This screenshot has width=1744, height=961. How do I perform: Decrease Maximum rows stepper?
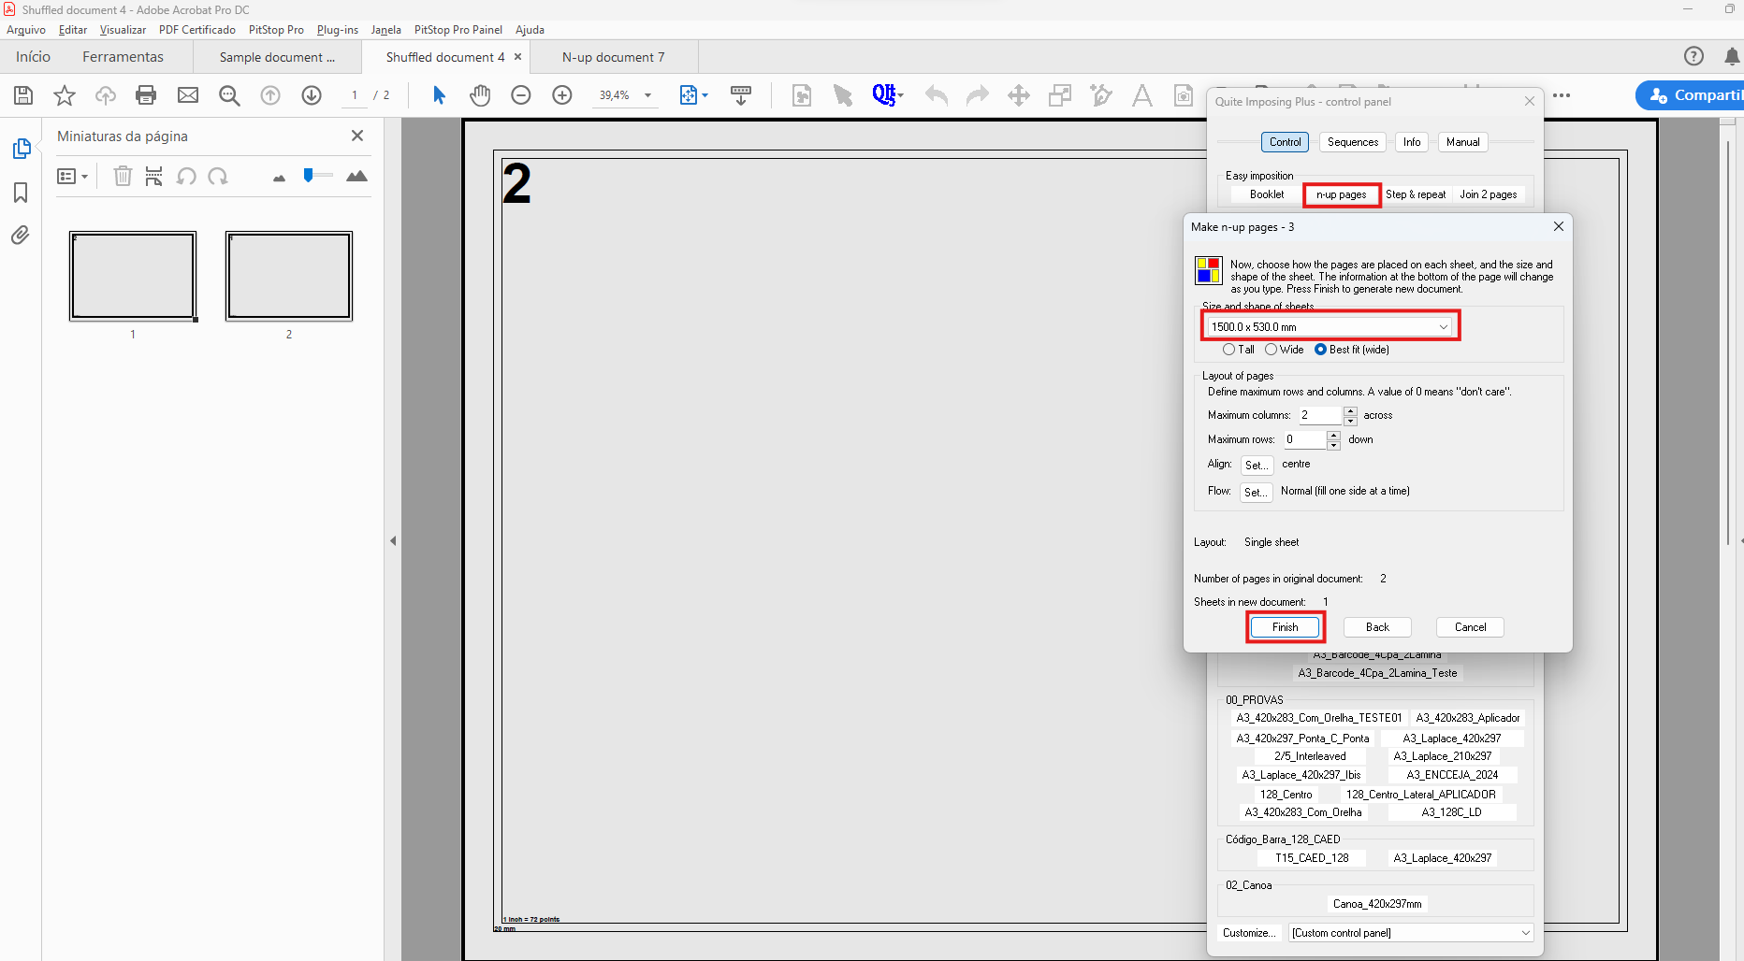tap(1333, 445)
